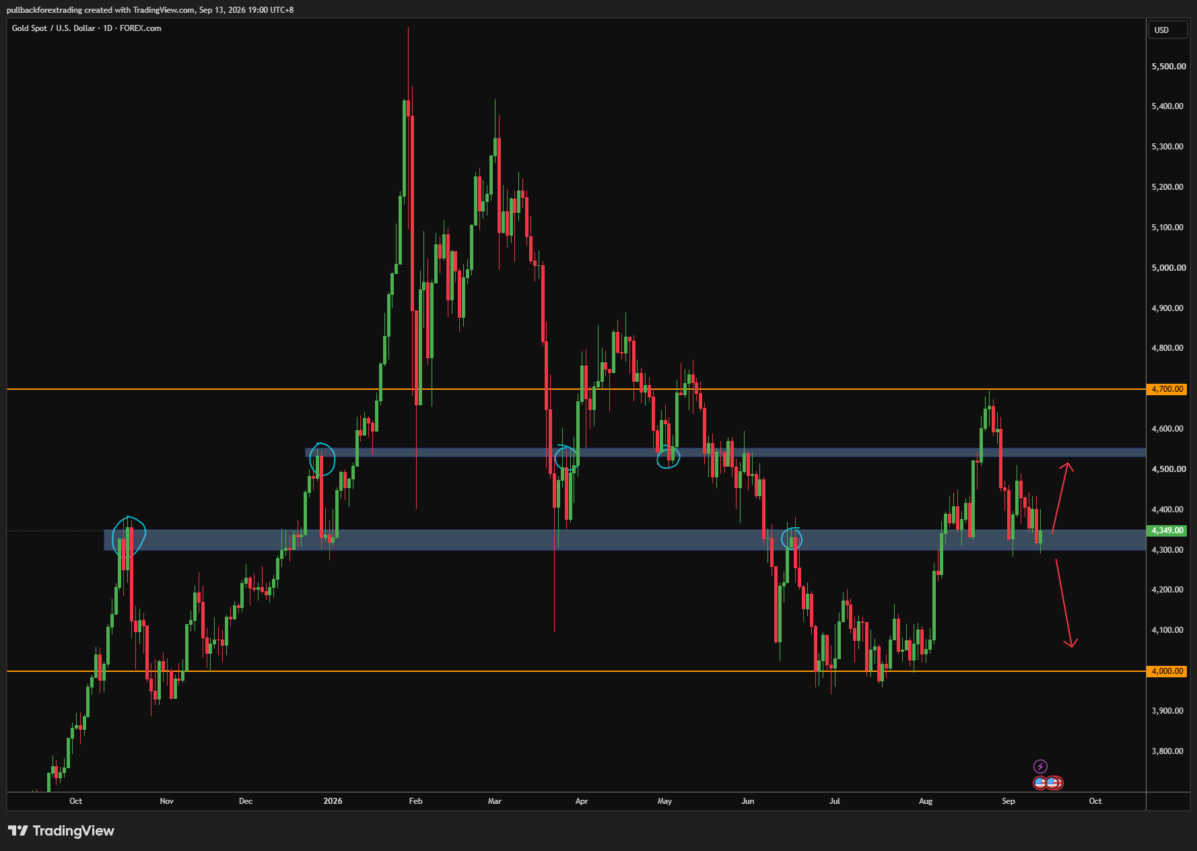This screenshot has width=1197, height=851.
Task: Select the lower blue support zone rectangle
Action: (x=625, y=540)
